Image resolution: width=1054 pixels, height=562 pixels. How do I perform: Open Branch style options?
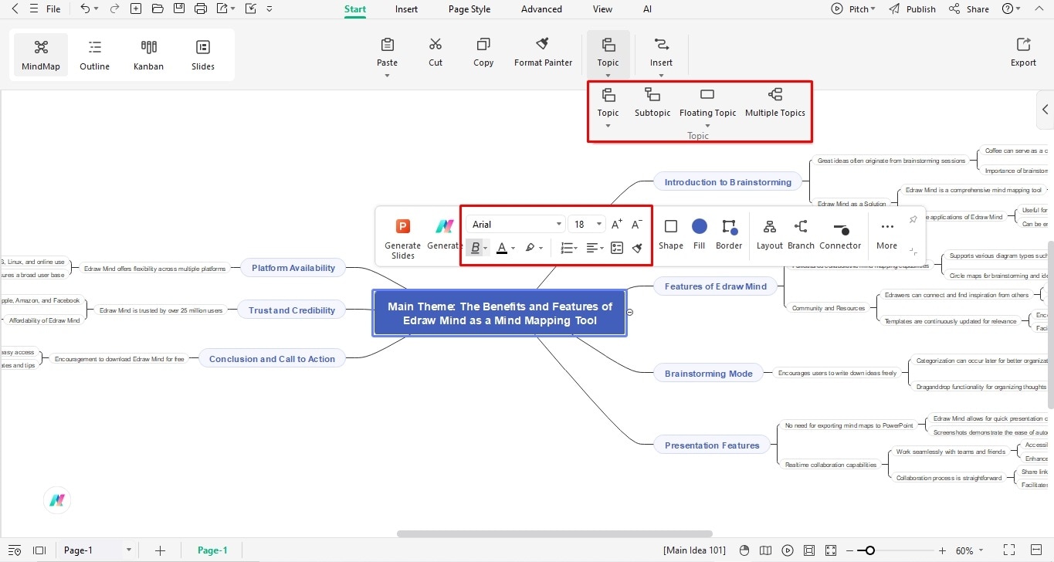(x=801, y=235)
